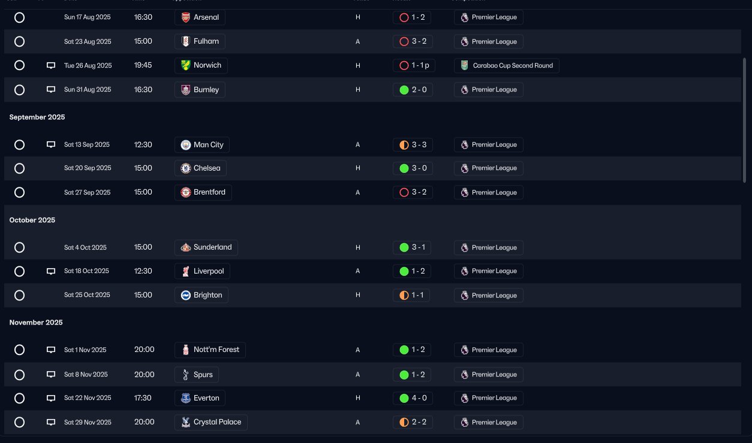Select the radio circle for the Fulham match
Viewport: 752px width, 443px height.
[19, 41]
